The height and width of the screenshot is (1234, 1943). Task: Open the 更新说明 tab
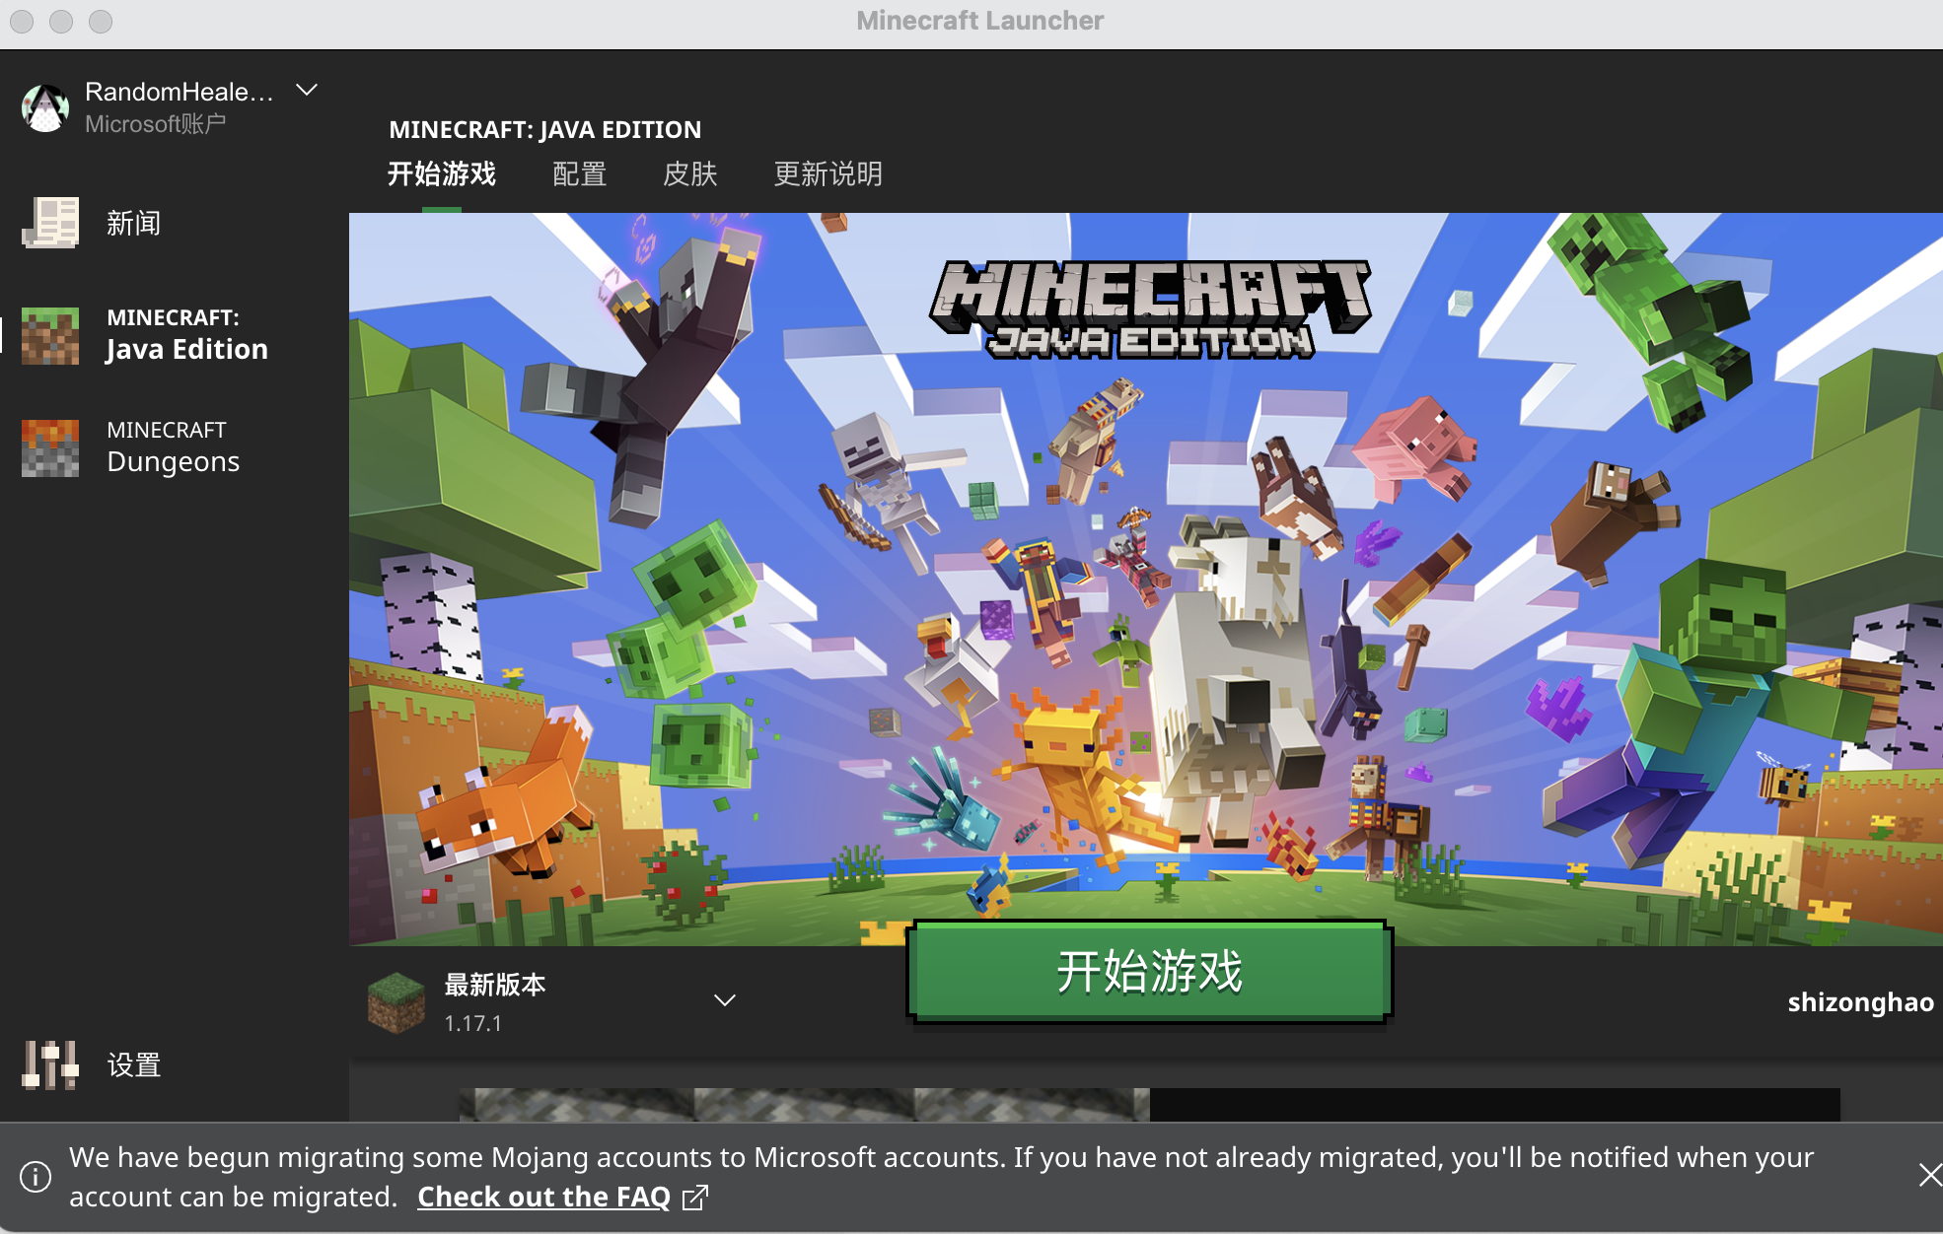pyautogui.click(x=828, y=173)
